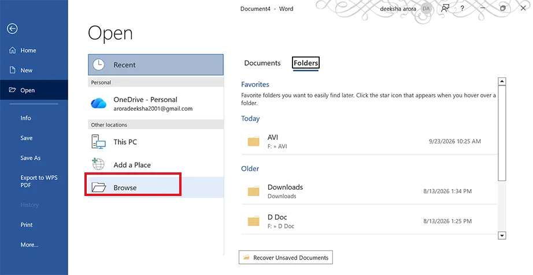533x275 pixels.
Task: Click the deeksha arora account name
Action: [x=398, y=9]
